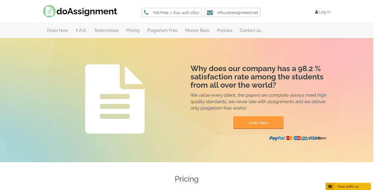Click the large document icon in banner
The width and height of the screenshot is (377, 190).
click(x=115, y=99)
